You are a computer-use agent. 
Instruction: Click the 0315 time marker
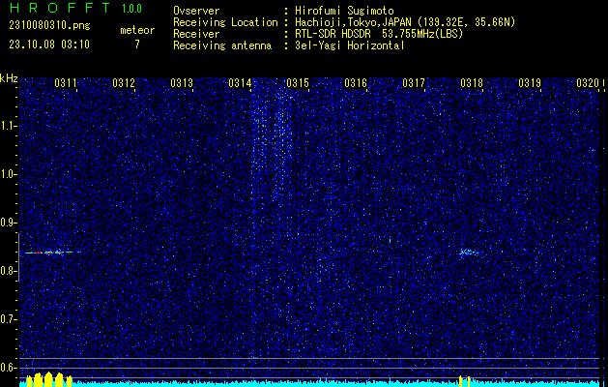(x=297, y=84)
